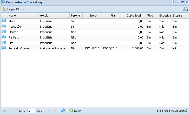This screenshot has width=190, height=115.
Task: Sort by the Veículo column header
Action: point(54,16)
